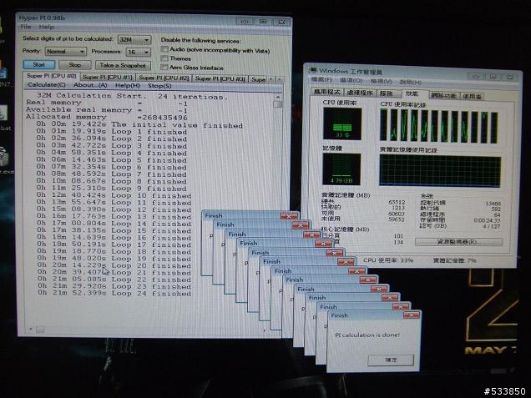Switch to Super PI [CPU #1] tab

coord(108,77)
